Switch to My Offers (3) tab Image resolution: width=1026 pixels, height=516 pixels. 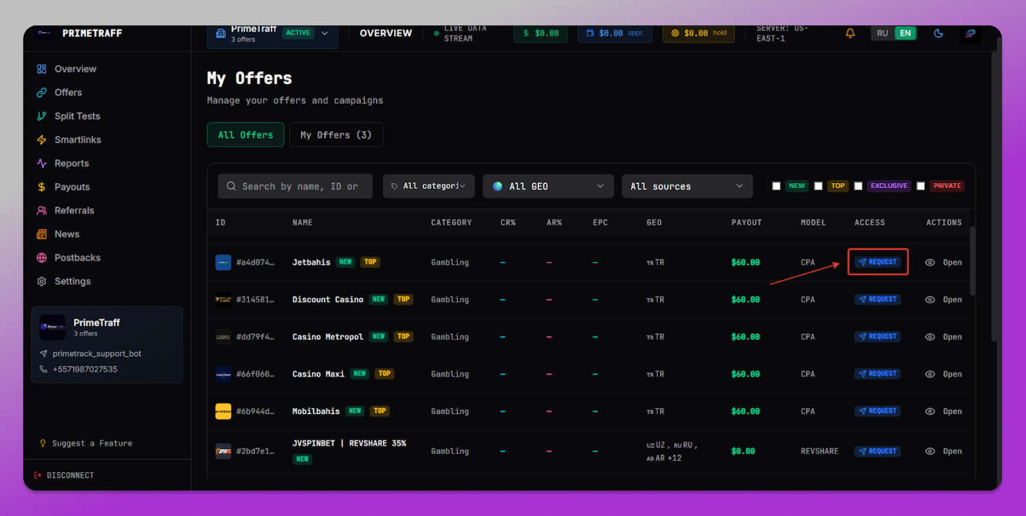click(x=336, y=135)
